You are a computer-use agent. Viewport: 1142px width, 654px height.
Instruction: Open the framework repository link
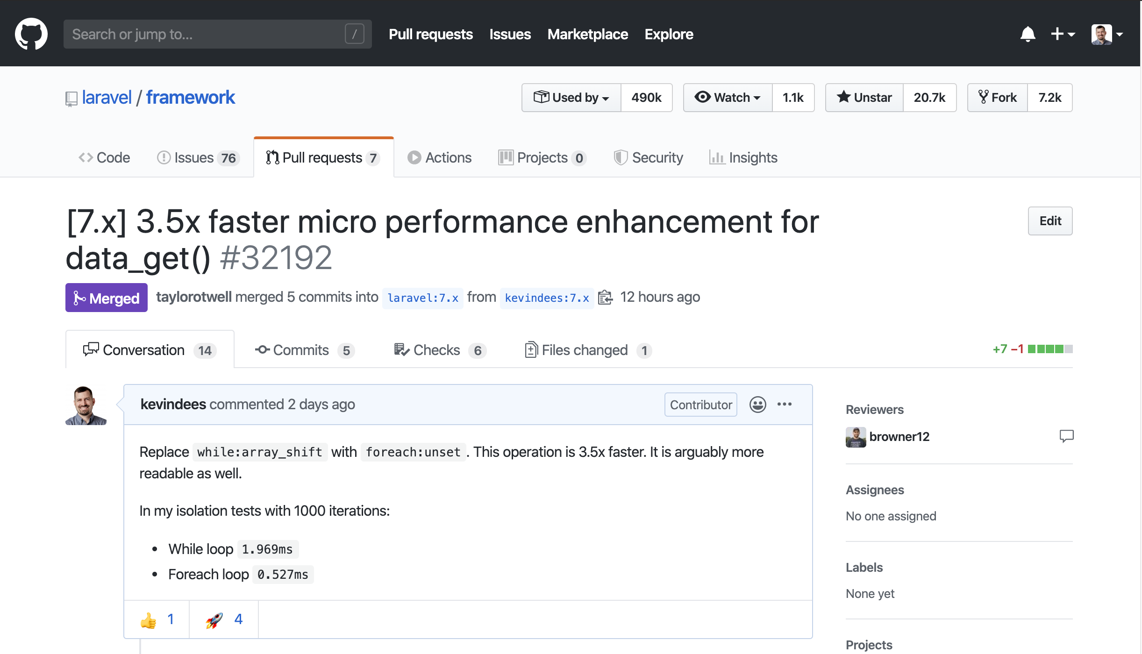[x=190, y=97]
